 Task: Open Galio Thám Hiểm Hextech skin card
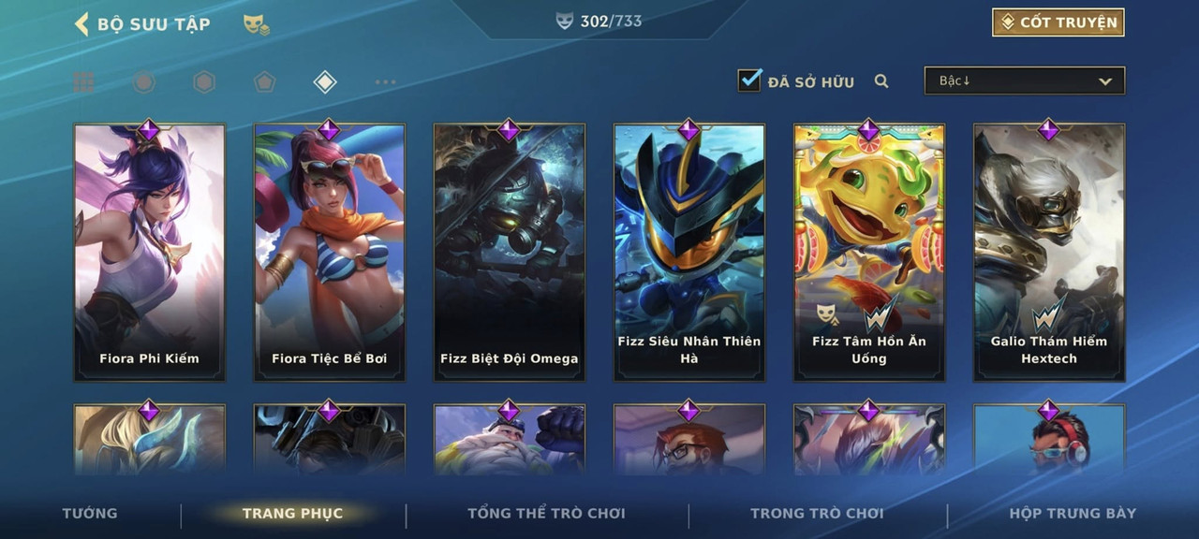1049,253
